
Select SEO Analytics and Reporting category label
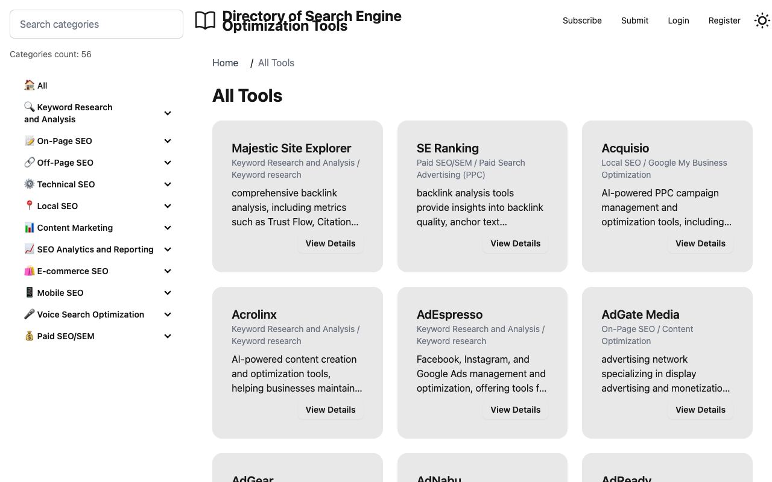point(95,249)
